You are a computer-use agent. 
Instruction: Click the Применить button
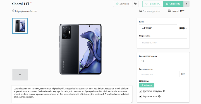click(153, 4)
